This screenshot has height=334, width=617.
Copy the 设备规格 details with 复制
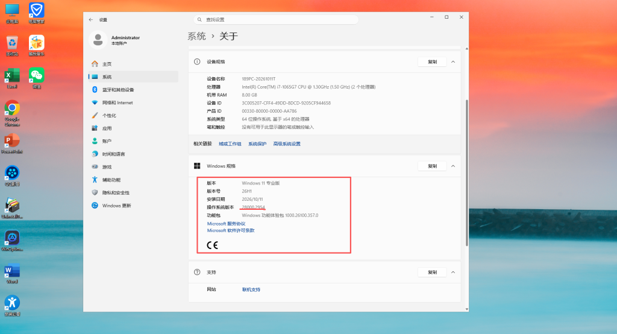[432, 62]
